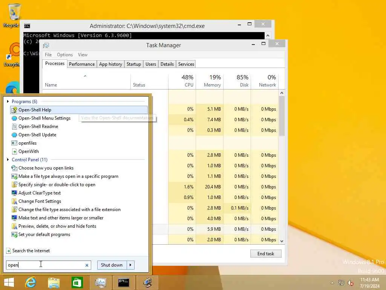This screenshot has width=386, height=290.
Task: Switch to the Startup tab
Action: coord(134,64)
